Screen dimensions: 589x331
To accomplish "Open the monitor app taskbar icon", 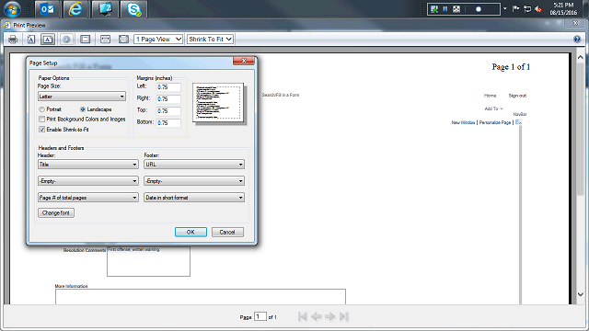I will 105,9.
